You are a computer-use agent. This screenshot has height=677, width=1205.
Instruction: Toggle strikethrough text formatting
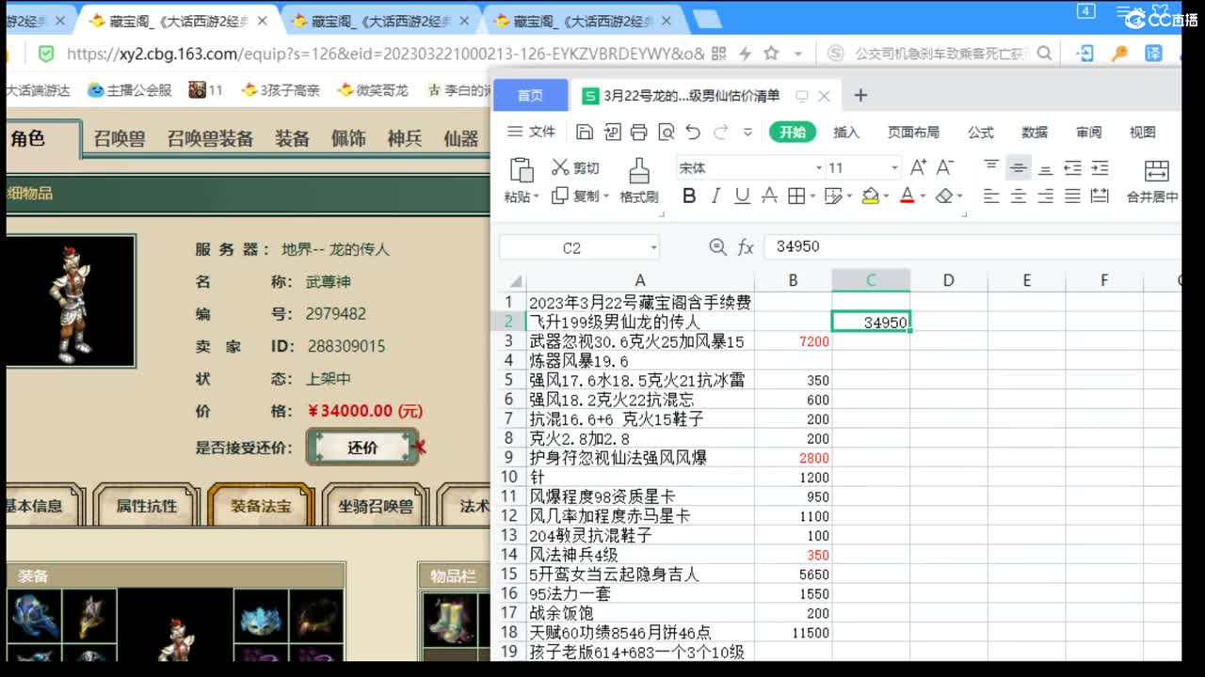(x=769, y=196)
